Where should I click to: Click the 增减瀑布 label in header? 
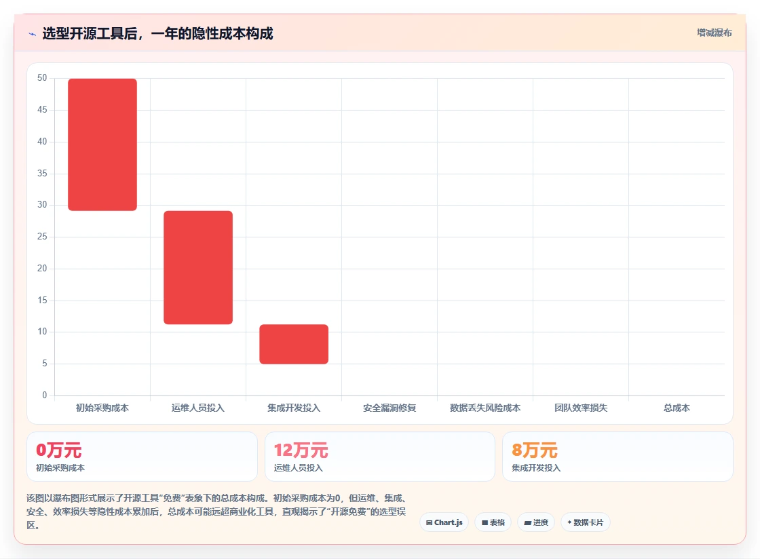[x=714, y=33]
